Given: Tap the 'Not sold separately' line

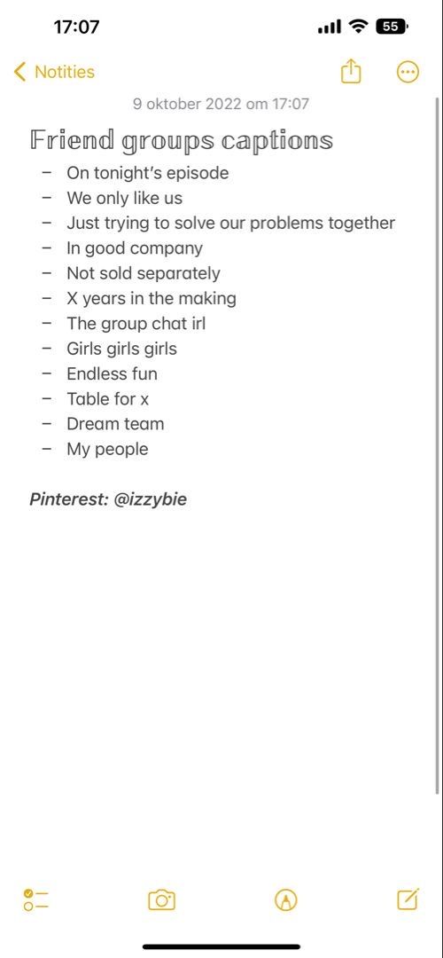Looking at the screenshot, I should click(x=144, y=273).
